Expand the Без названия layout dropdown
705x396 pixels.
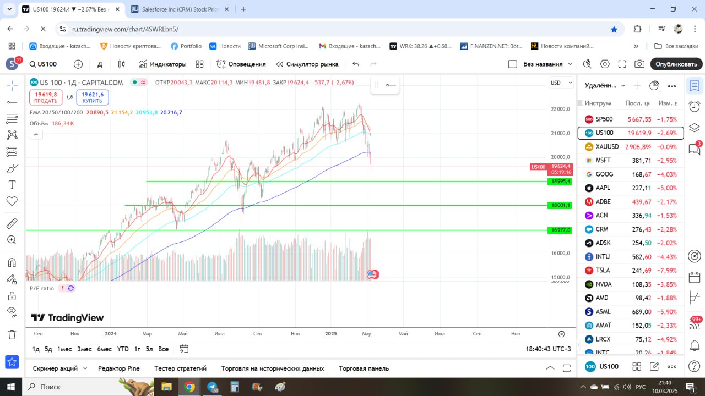coord(570,64)
